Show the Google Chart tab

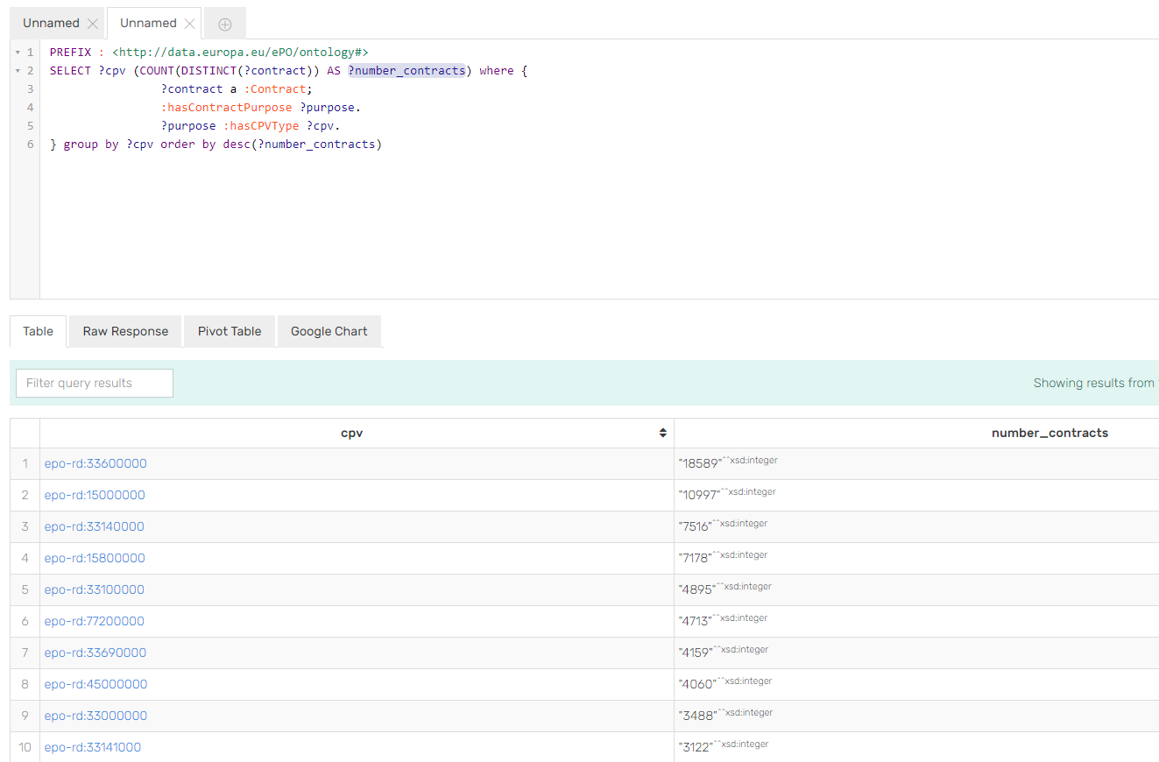(329, 331)
